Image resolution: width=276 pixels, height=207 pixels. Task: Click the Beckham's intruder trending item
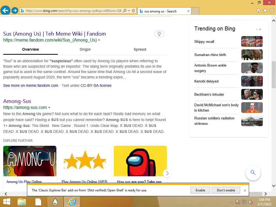(x=209, y=95)
